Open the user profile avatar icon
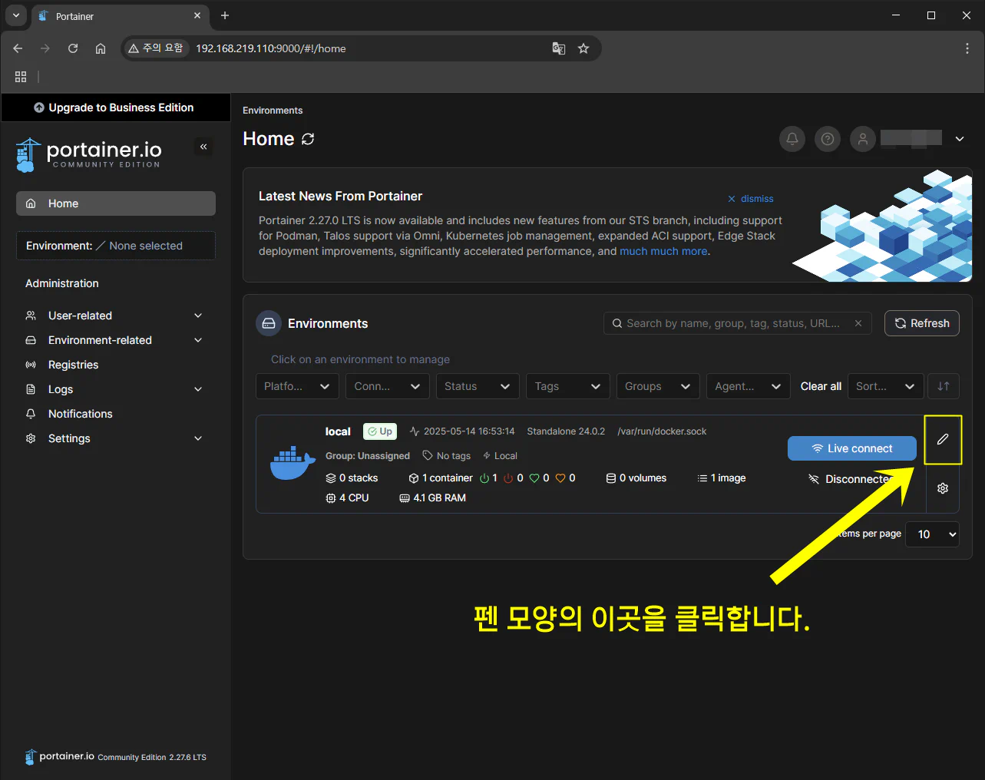This screenshot has height=780, width=985. [863, 139]
